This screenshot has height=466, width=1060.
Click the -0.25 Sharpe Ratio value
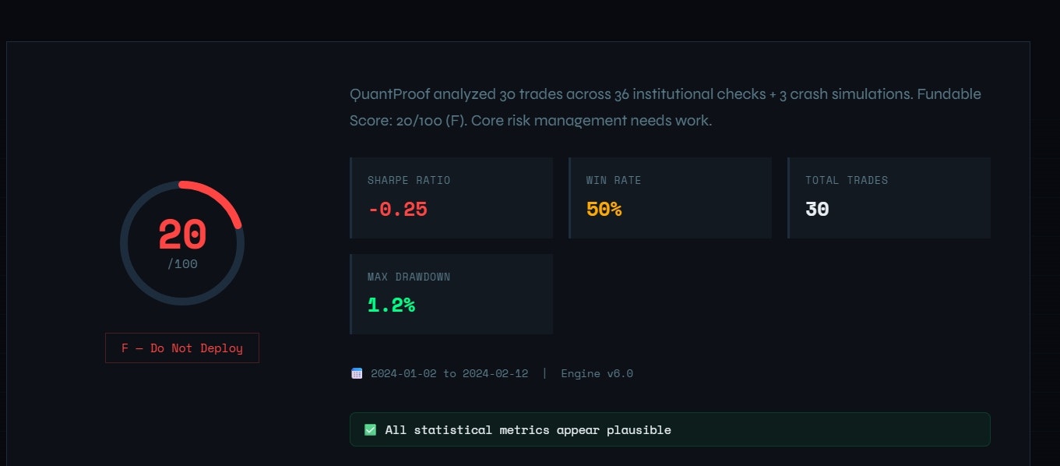396,208
